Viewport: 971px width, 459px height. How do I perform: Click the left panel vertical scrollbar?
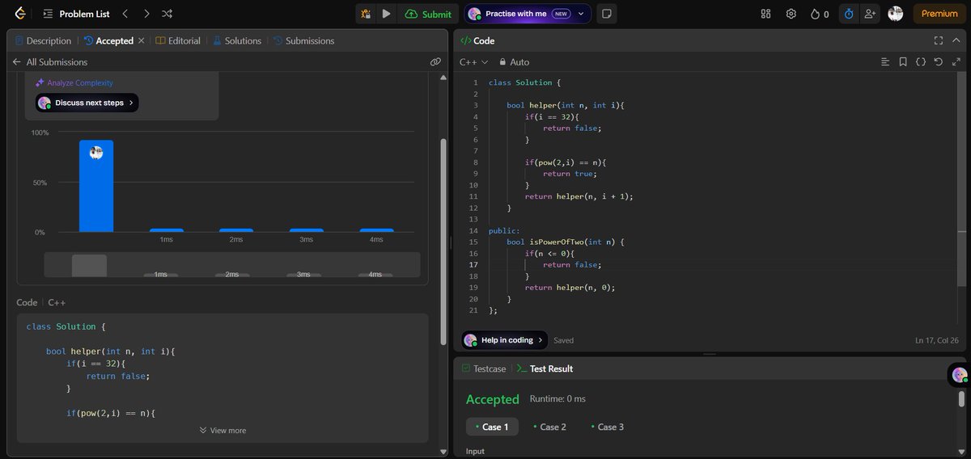click(443, 242)
